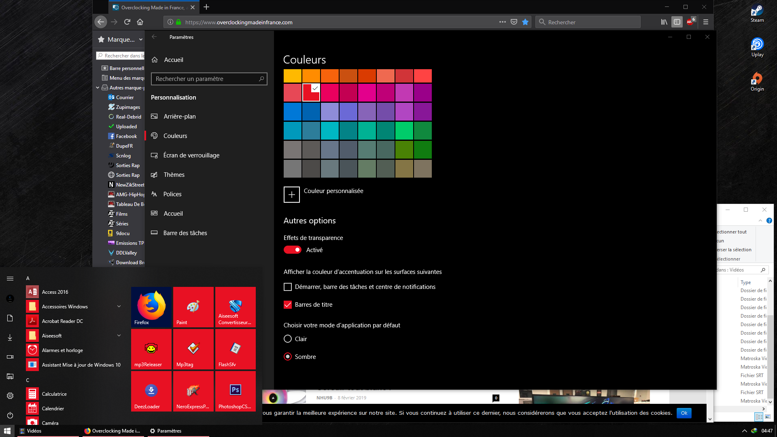Click Ok on the cookie banner
Viewport: 777px width, 437px height.
click(684, 413)
